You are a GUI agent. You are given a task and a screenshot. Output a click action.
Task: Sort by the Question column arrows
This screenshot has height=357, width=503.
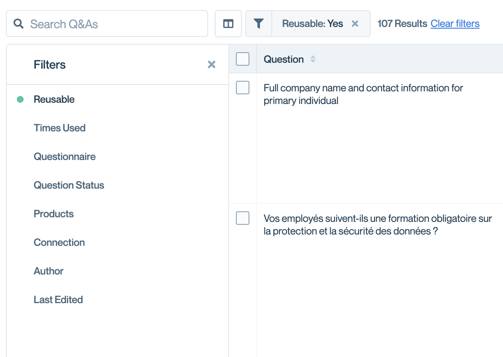pyautogui.click(x=313, y=59)
